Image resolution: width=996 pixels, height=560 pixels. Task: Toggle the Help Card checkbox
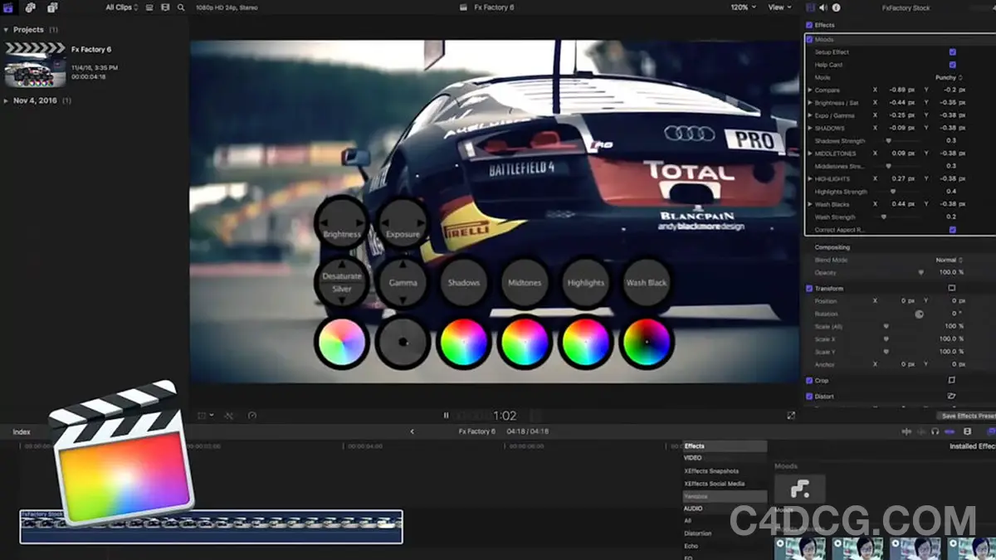(x=953, y=64)
